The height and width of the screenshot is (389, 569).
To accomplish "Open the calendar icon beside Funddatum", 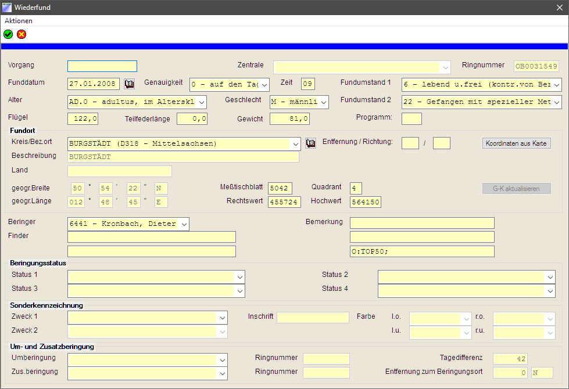I will (129, 84).
